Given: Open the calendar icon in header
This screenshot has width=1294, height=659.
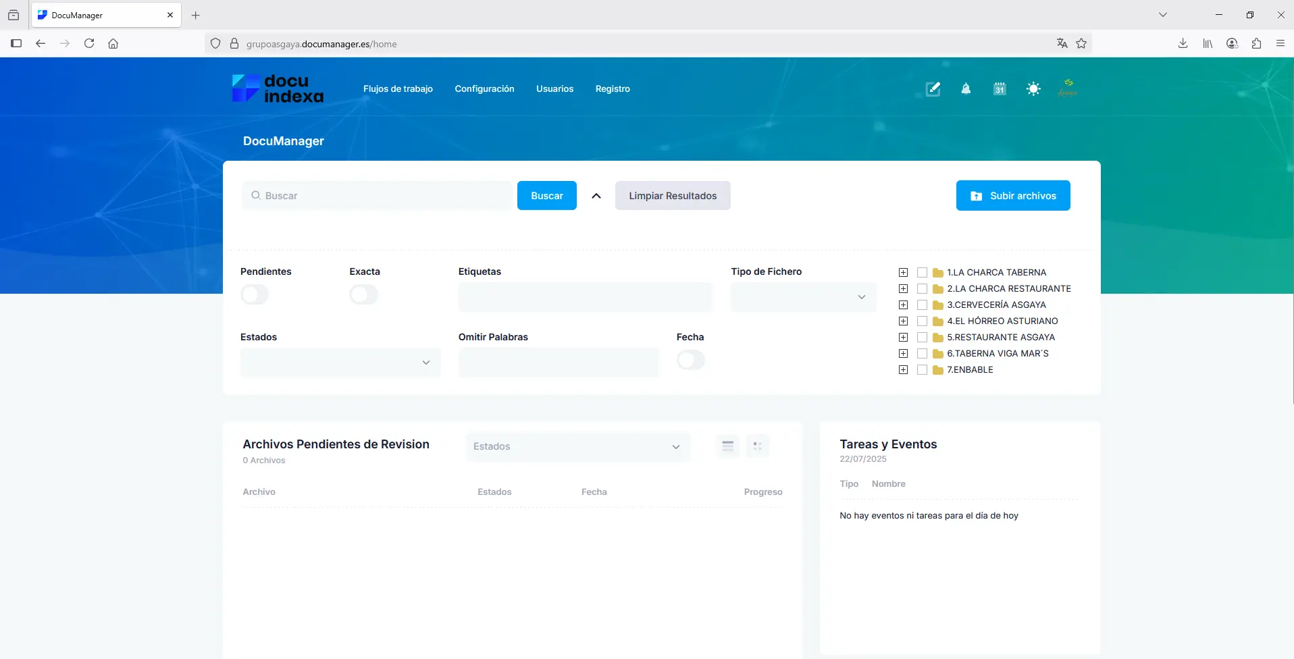Looking at the screenshot, I should (x=1000, y=89).
